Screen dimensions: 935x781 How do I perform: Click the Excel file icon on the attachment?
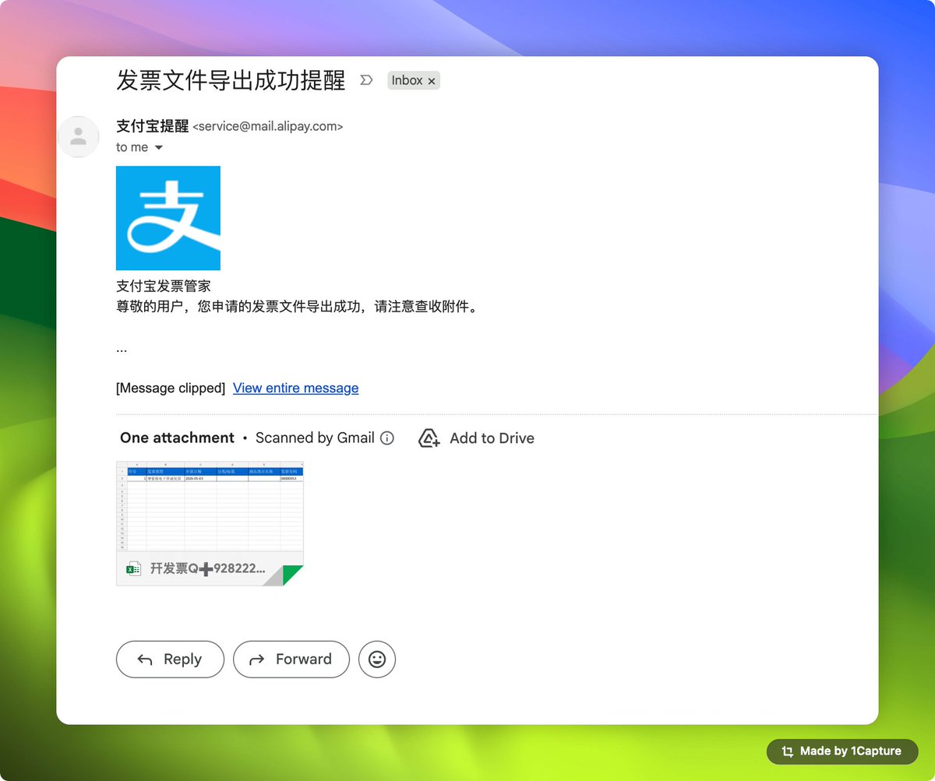point(133,569)
